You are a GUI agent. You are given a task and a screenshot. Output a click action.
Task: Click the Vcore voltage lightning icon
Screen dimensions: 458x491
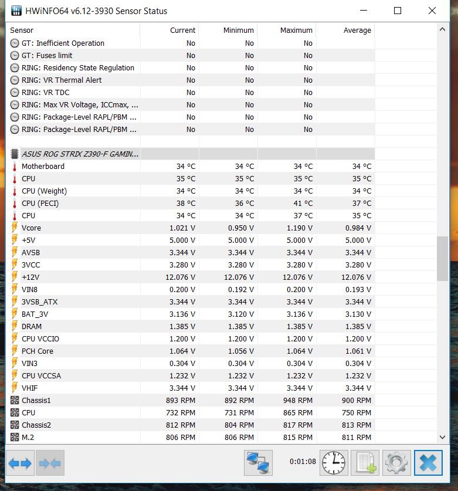tap(15, 228)
